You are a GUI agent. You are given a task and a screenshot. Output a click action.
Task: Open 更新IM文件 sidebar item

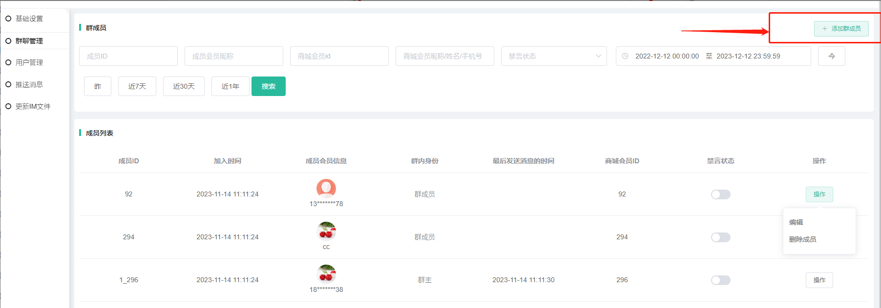click(33, 106)
